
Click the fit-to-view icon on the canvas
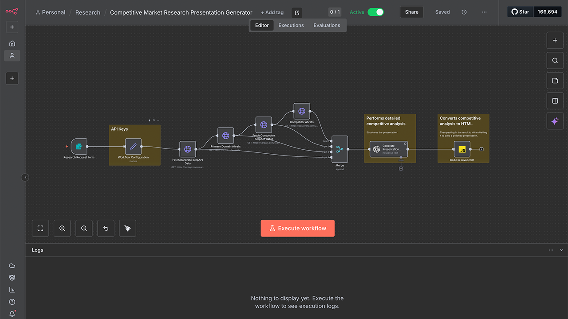tap(40, 228)
